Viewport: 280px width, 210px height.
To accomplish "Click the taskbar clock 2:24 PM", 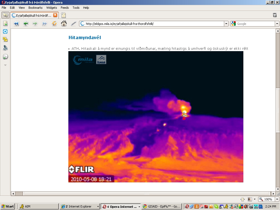I will [271, 207].
